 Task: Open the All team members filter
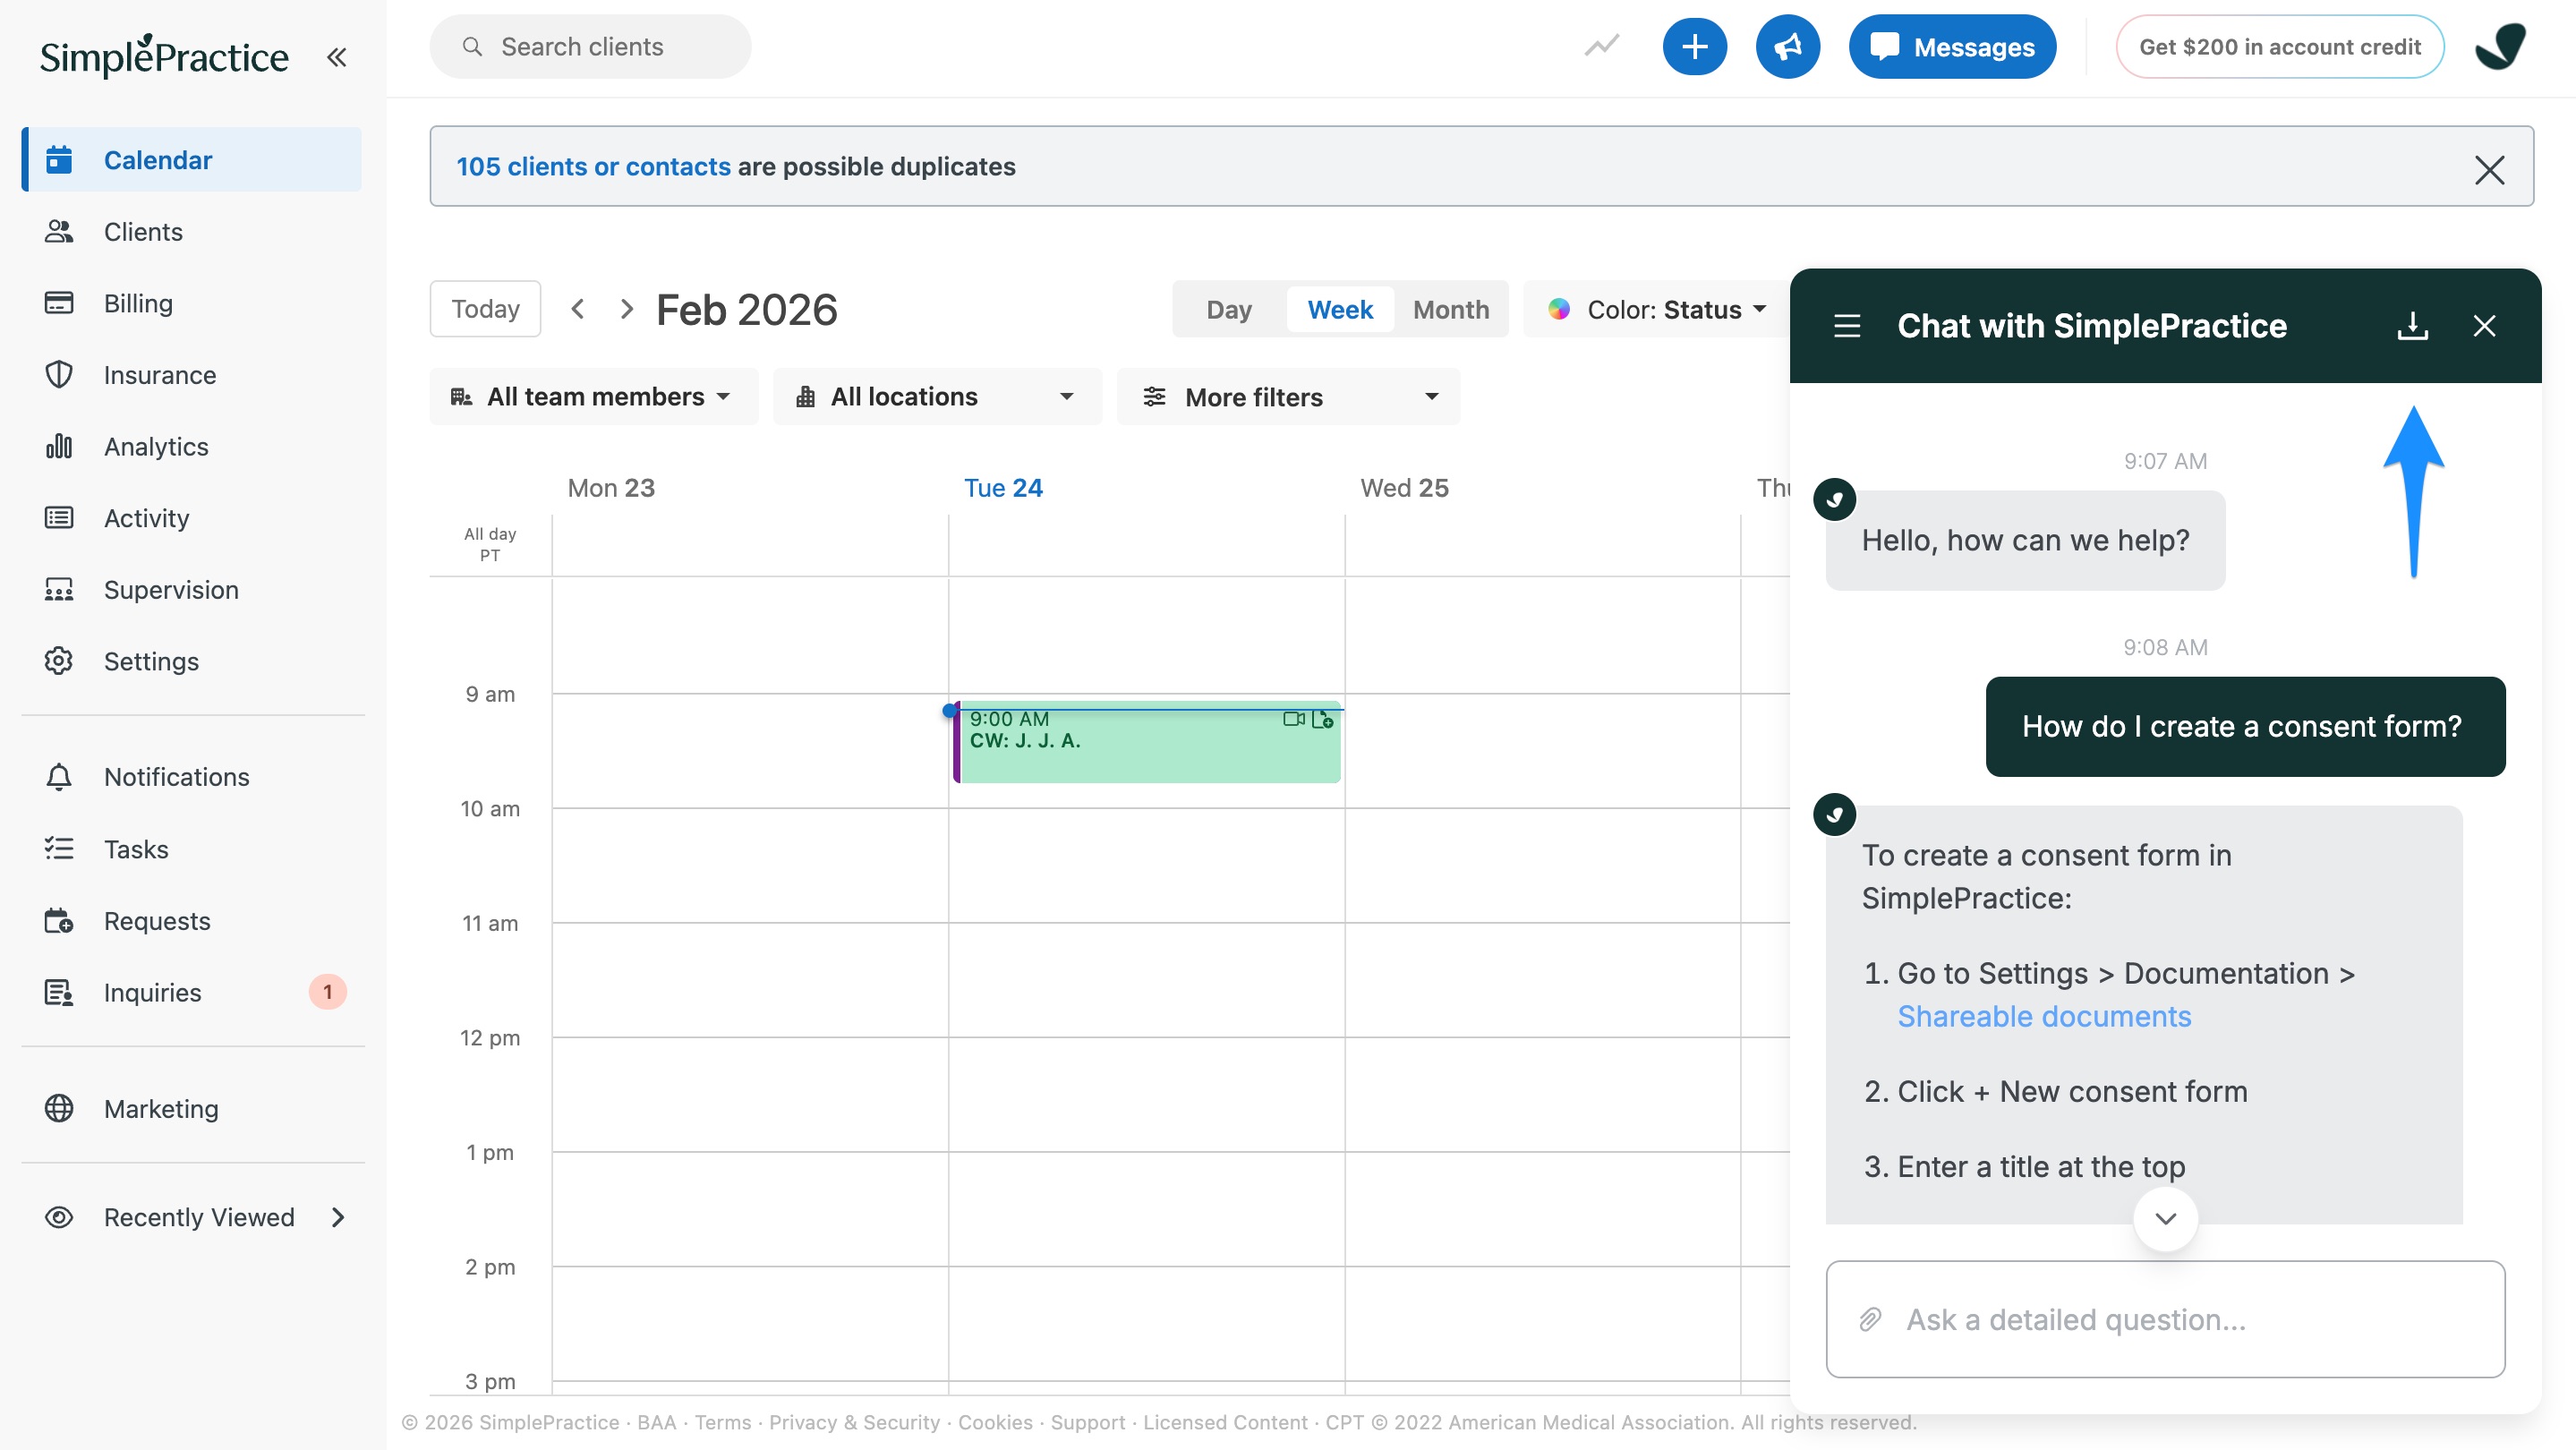point(593,397)
